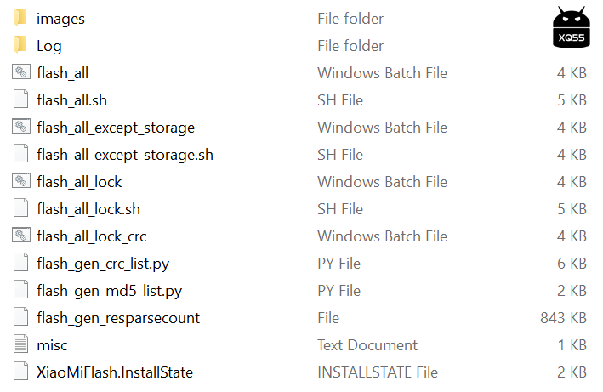Viewport: 603px width, 392px height.
Task: Click the flash_all_lock batch file icon
Action: (x=21, y=181)
